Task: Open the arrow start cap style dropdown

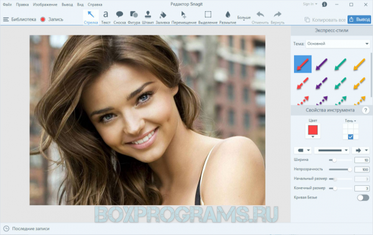Action: tap(303, 150)
